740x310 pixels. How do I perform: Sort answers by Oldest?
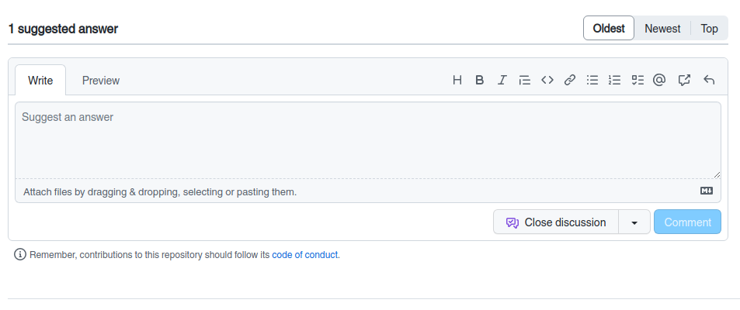click(x=609, y=29)
